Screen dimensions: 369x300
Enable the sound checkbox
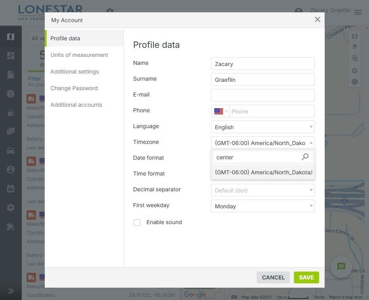(137, 223)
